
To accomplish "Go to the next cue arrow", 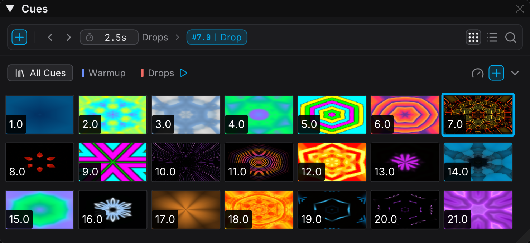I will (x=69, y=37).
